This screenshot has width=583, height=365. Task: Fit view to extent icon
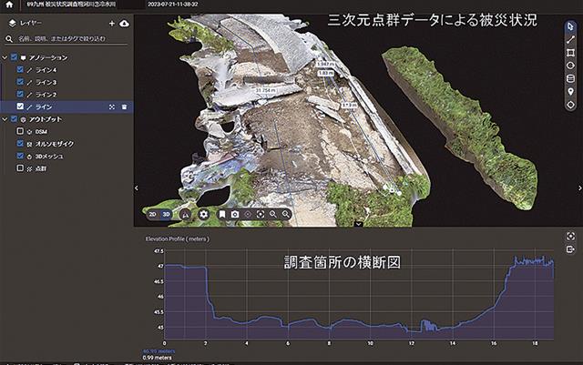[x=261, y=214]
